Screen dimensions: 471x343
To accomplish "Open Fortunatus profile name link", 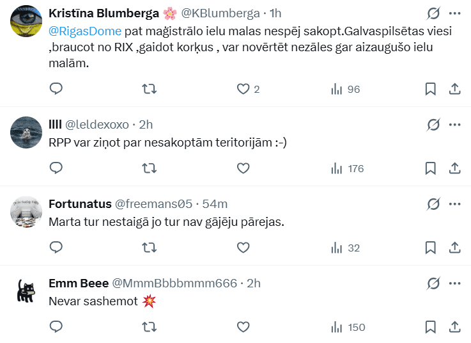I will [80, 204].
